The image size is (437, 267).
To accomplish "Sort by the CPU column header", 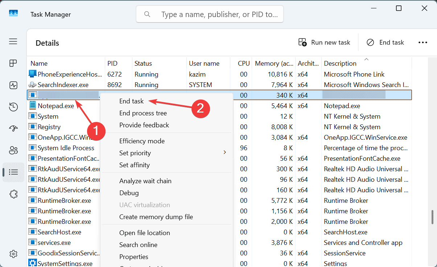I will 241,63.
